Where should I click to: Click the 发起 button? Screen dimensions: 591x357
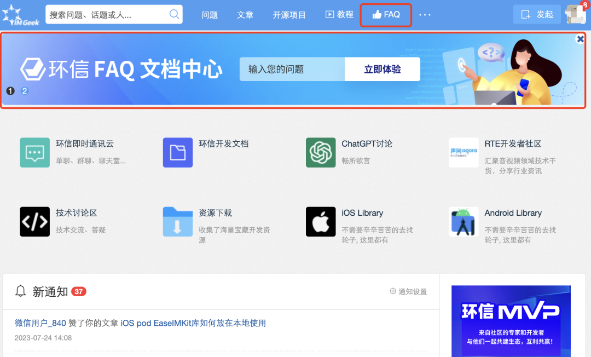(537, 14)
